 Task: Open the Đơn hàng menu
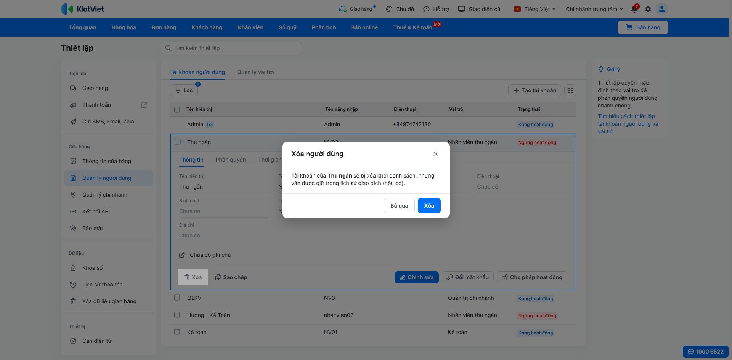tap(164, 27)
